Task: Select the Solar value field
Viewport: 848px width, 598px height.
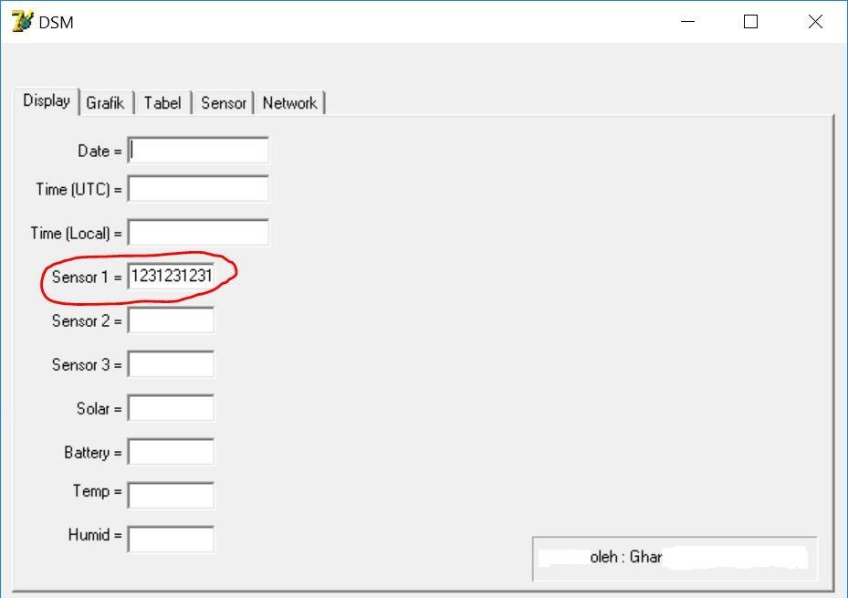Action: (171, 408)
